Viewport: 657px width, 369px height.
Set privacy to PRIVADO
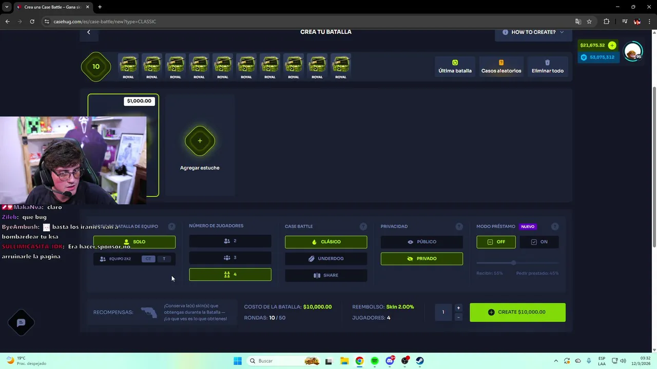point(422,259)
